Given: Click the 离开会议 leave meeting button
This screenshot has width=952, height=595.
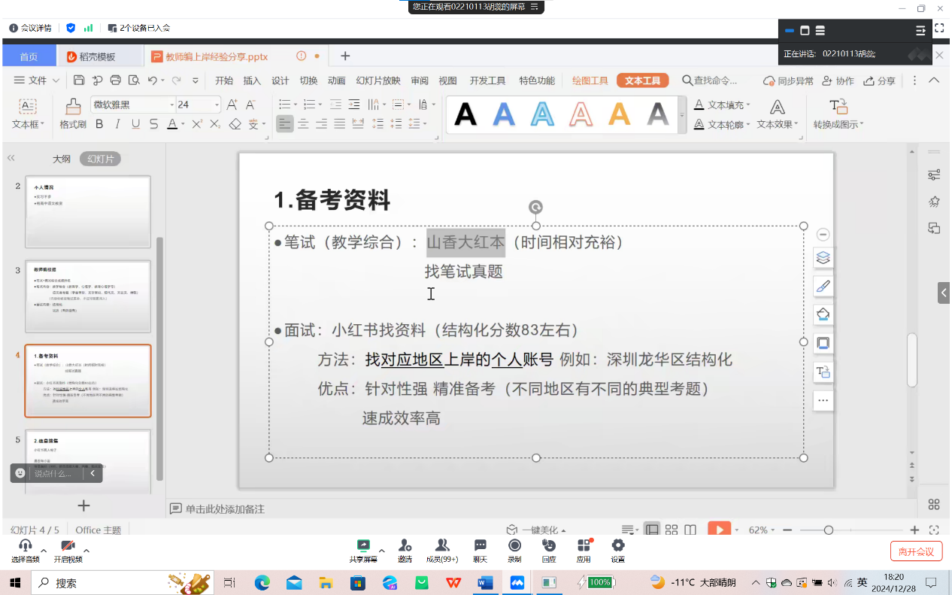Looking at the screenshot, I should click(x=916, y=551).
